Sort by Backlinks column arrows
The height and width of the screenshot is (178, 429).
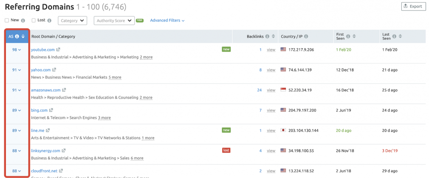click(x=273, y=36)
